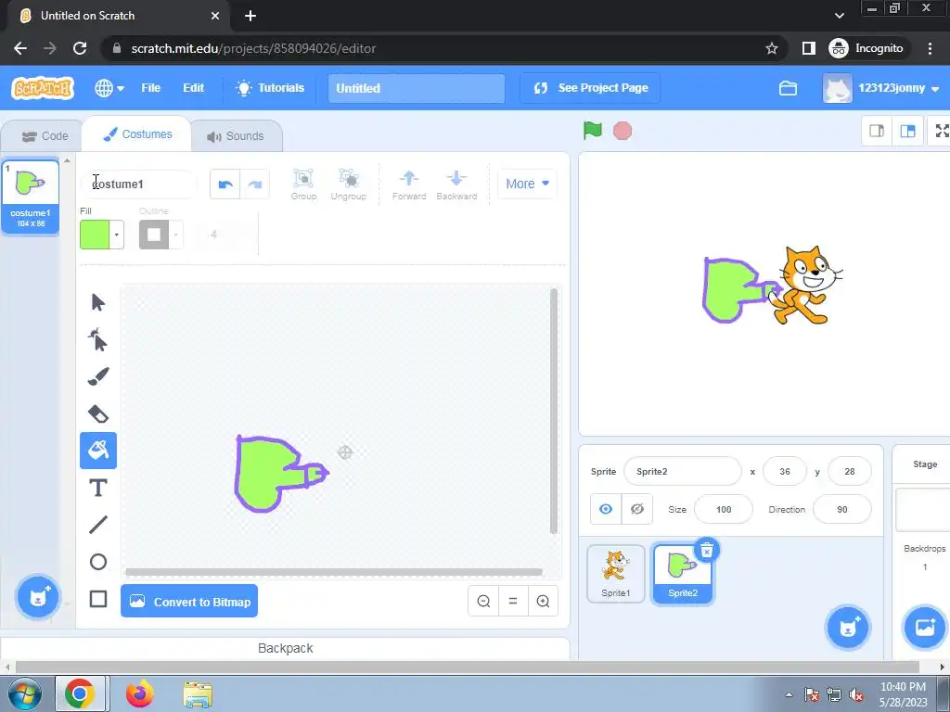Select the Brush tool
Image resolution: width=950 pixels, height=712 pixels.
tap(98, 376)
